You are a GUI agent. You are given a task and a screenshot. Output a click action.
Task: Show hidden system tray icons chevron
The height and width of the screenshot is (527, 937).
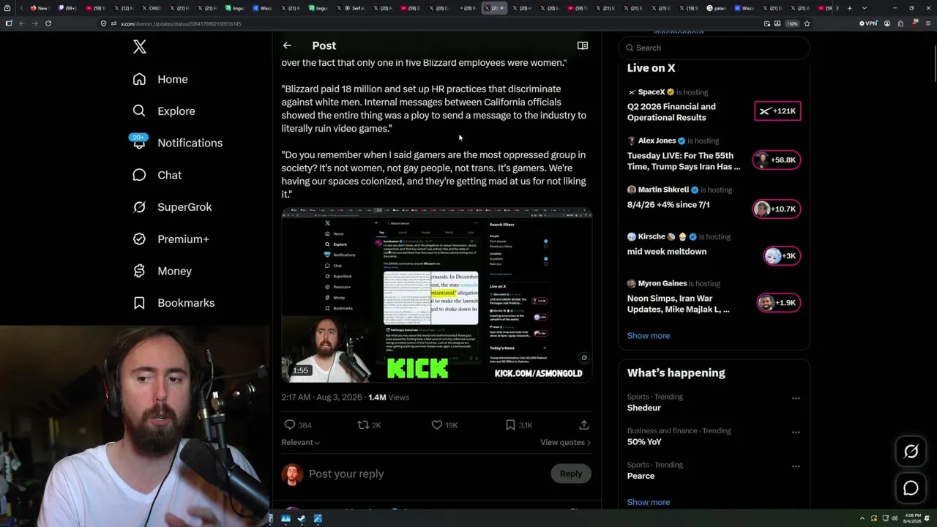pyautogui.click(x=862, y=519)
